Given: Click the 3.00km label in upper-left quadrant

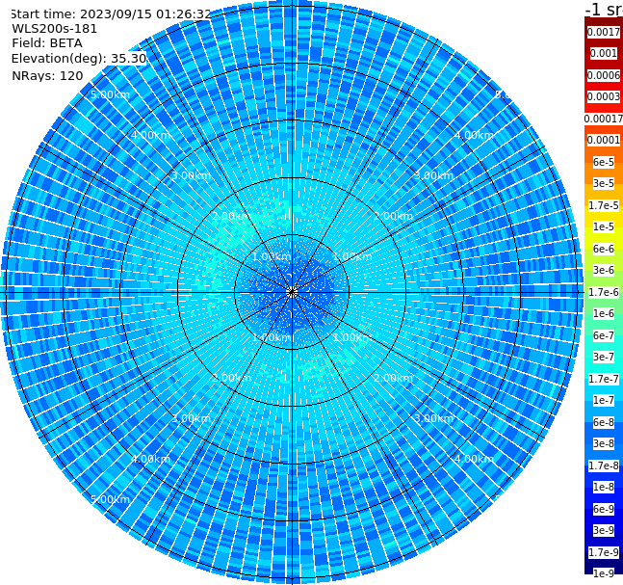Looking at the screenshot, I should click(x=191, y=175).
